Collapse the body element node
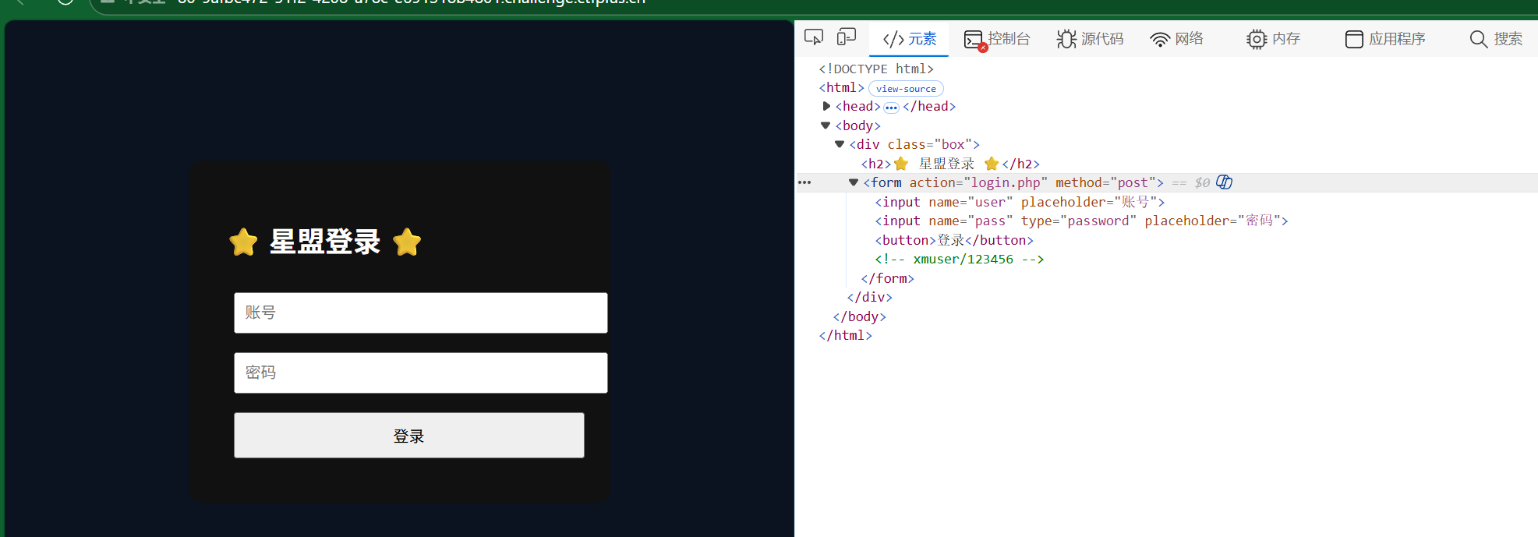This screenshot has height=537, width=1538. click(826, 125)
